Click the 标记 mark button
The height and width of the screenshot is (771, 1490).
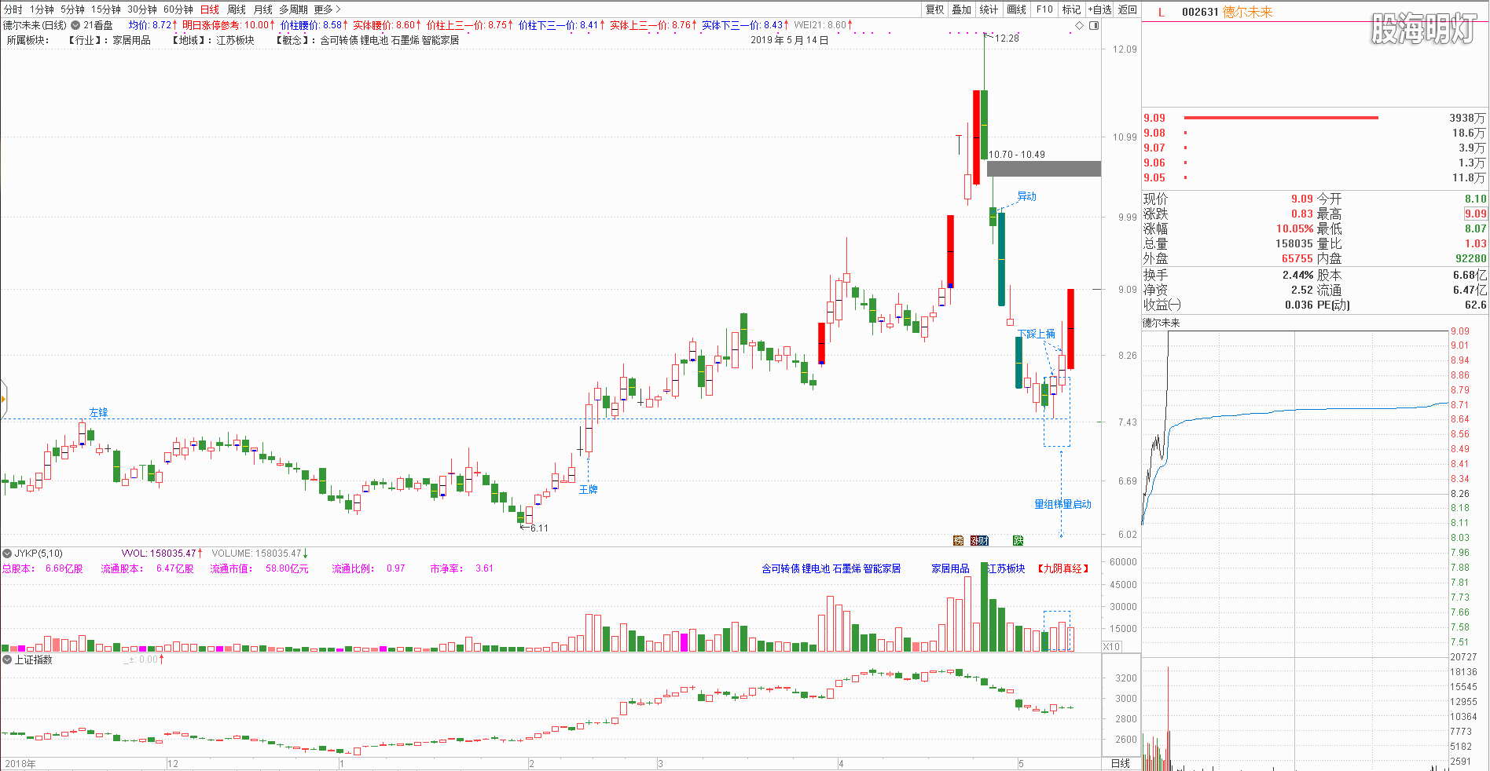(x=1071, y=9)
